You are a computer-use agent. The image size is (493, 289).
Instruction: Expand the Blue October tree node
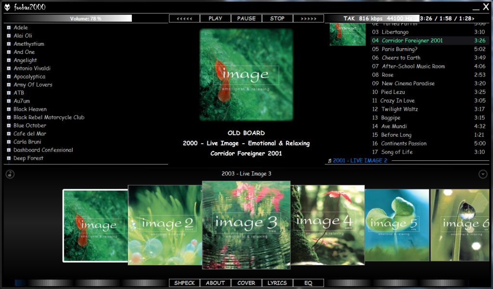click(x=9, y=126)
